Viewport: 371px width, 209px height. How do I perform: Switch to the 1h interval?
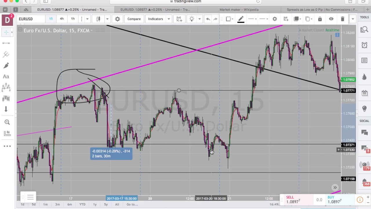(73, 19)
